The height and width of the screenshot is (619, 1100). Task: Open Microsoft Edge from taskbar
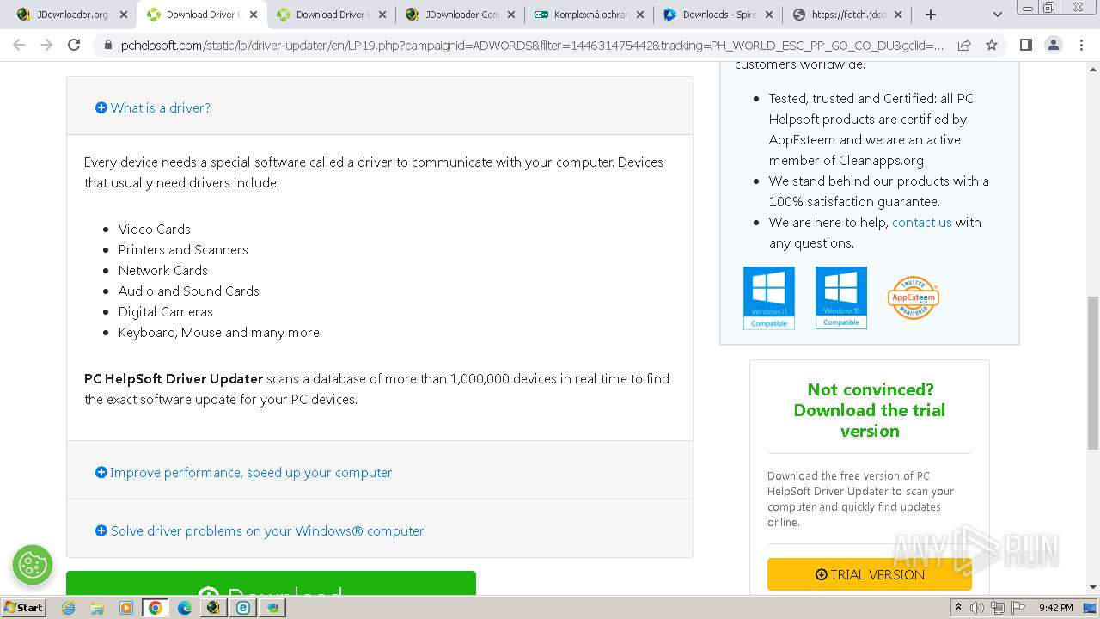185,608
